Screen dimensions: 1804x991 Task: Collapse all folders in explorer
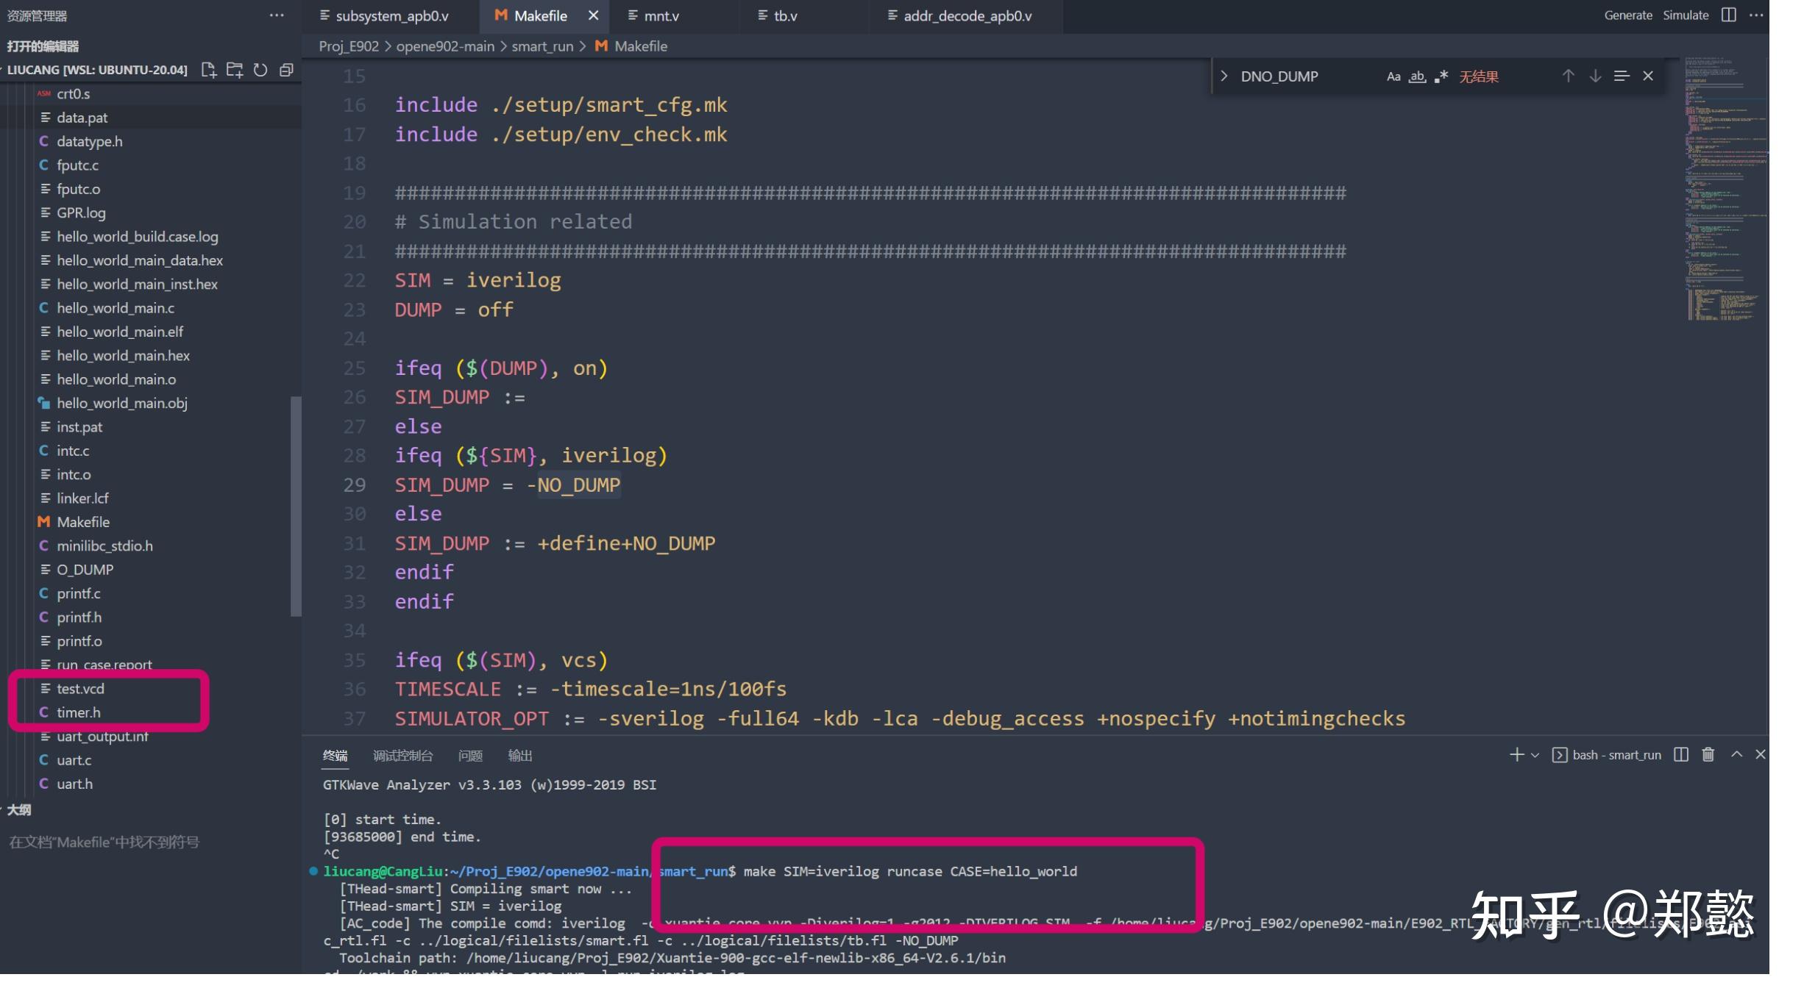(x=286, y=70)
